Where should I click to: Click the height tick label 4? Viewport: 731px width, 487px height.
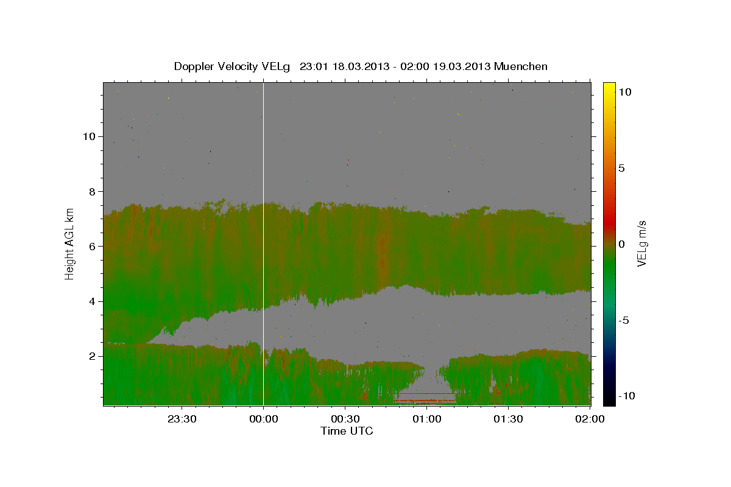tap(92, 301)
